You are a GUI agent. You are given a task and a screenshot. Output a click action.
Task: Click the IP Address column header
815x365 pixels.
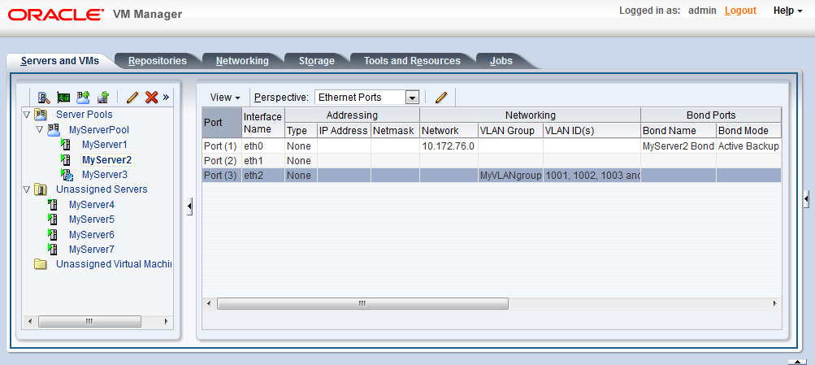344,131
